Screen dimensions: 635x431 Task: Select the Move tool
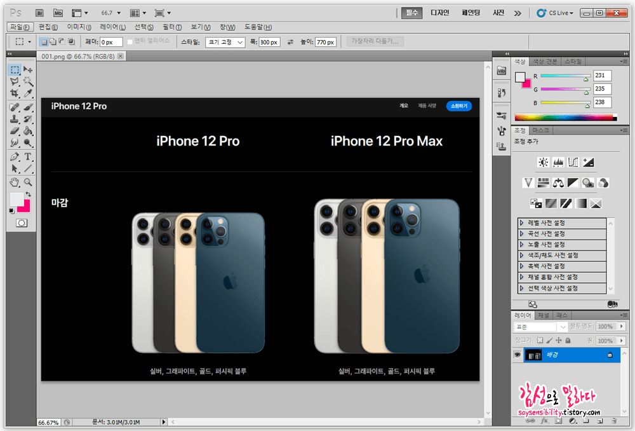[28, 70]
